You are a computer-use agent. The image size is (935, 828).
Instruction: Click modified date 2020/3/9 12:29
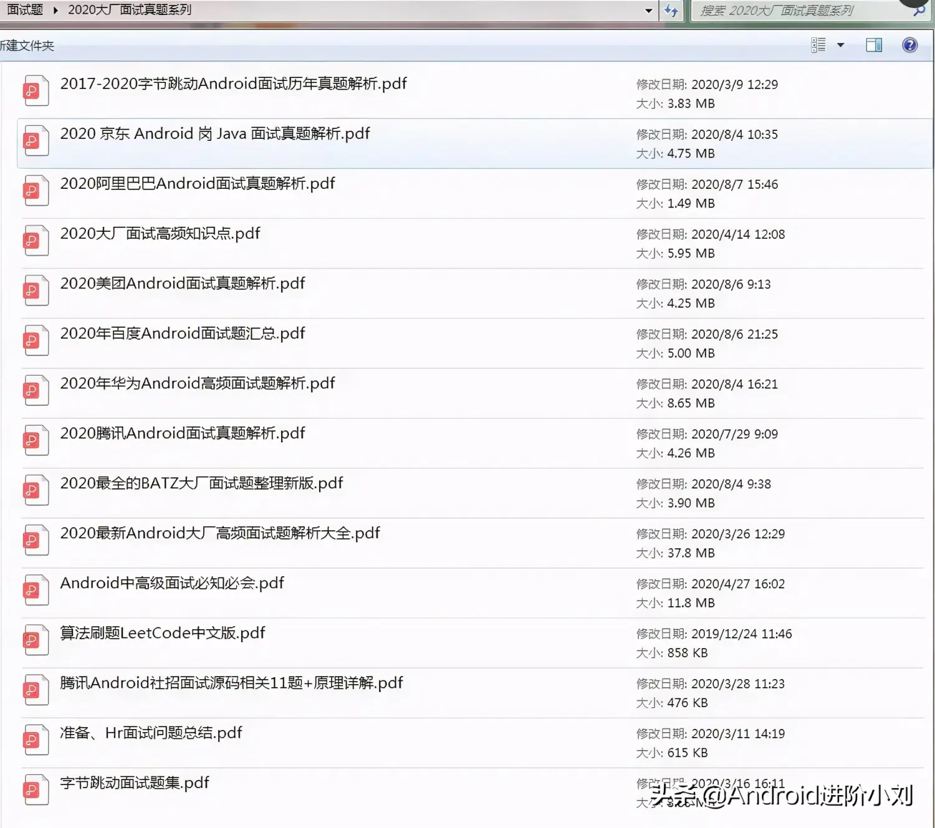pos(734,84)
